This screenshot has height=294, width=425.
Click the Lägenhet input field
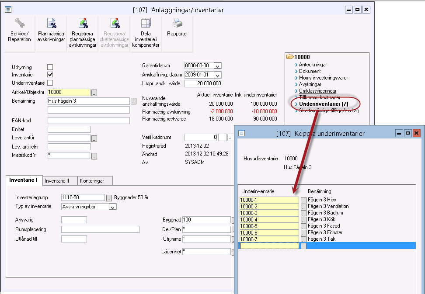(x=206, y=252)
